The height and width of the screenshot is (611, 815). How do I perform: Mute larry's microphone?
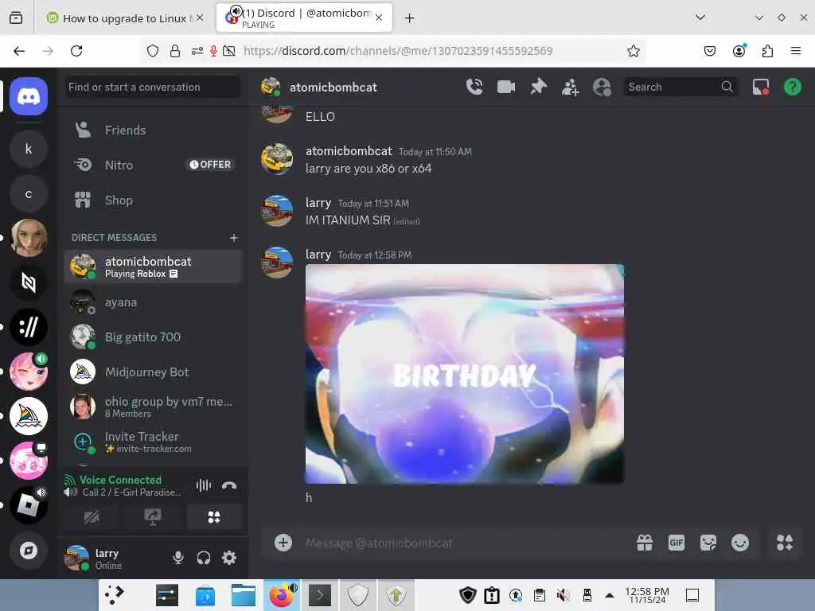point(177,558)
